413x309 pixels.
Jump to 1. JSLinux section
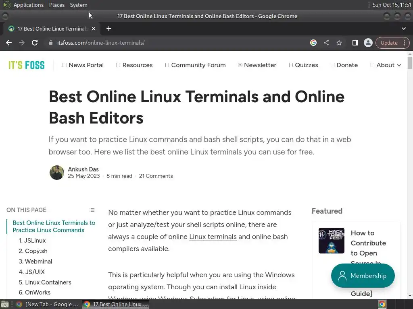coord(32,241)
